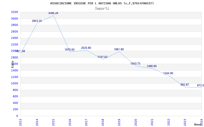204x127 pixels.
Task: Select the 1747.02 data label
Action: (103, 57)
